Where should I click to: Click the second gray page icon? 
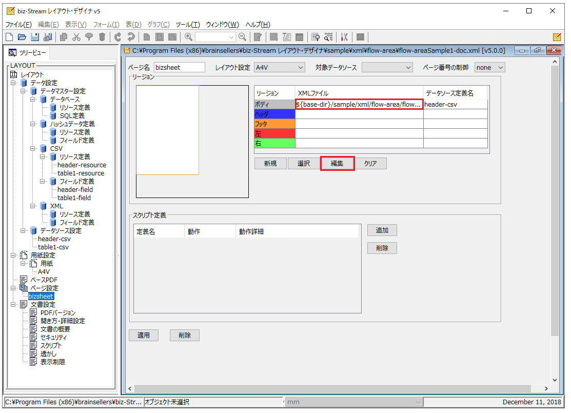[x=160, y=37]
